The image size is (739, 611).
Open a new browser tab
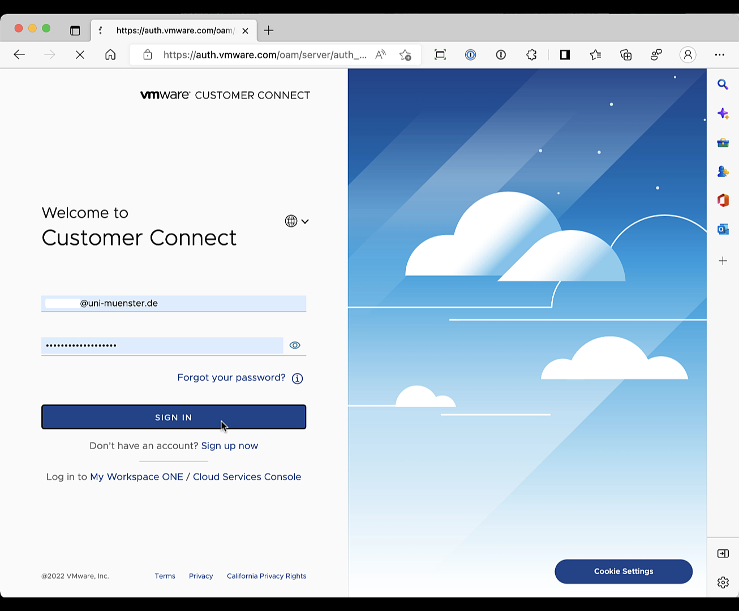coord(269,31)
